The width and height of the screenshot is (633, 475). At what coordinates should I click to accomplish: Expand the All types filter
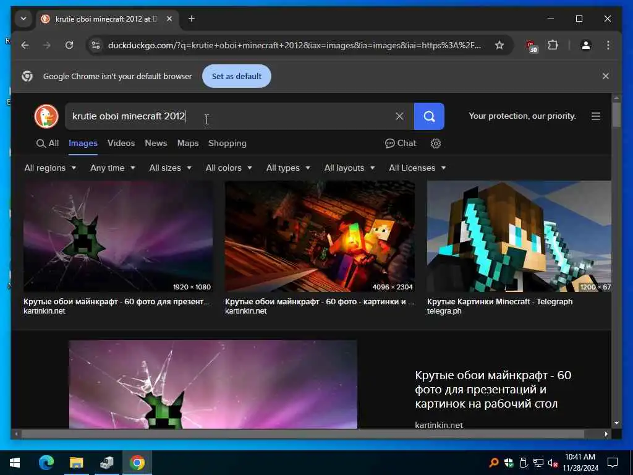click(288, 168)
